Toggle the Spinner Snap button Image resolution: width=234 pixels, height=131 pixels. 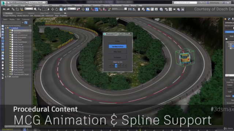[105, 9]
